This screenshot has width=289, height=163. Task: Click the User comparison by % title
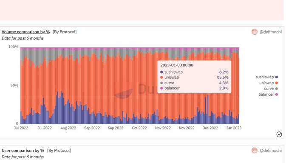[23, 151]
